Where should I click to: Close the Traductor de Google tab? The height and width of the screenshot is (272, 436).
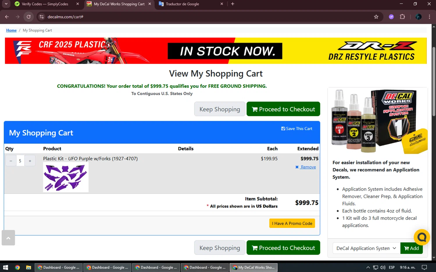pos(222,4)
